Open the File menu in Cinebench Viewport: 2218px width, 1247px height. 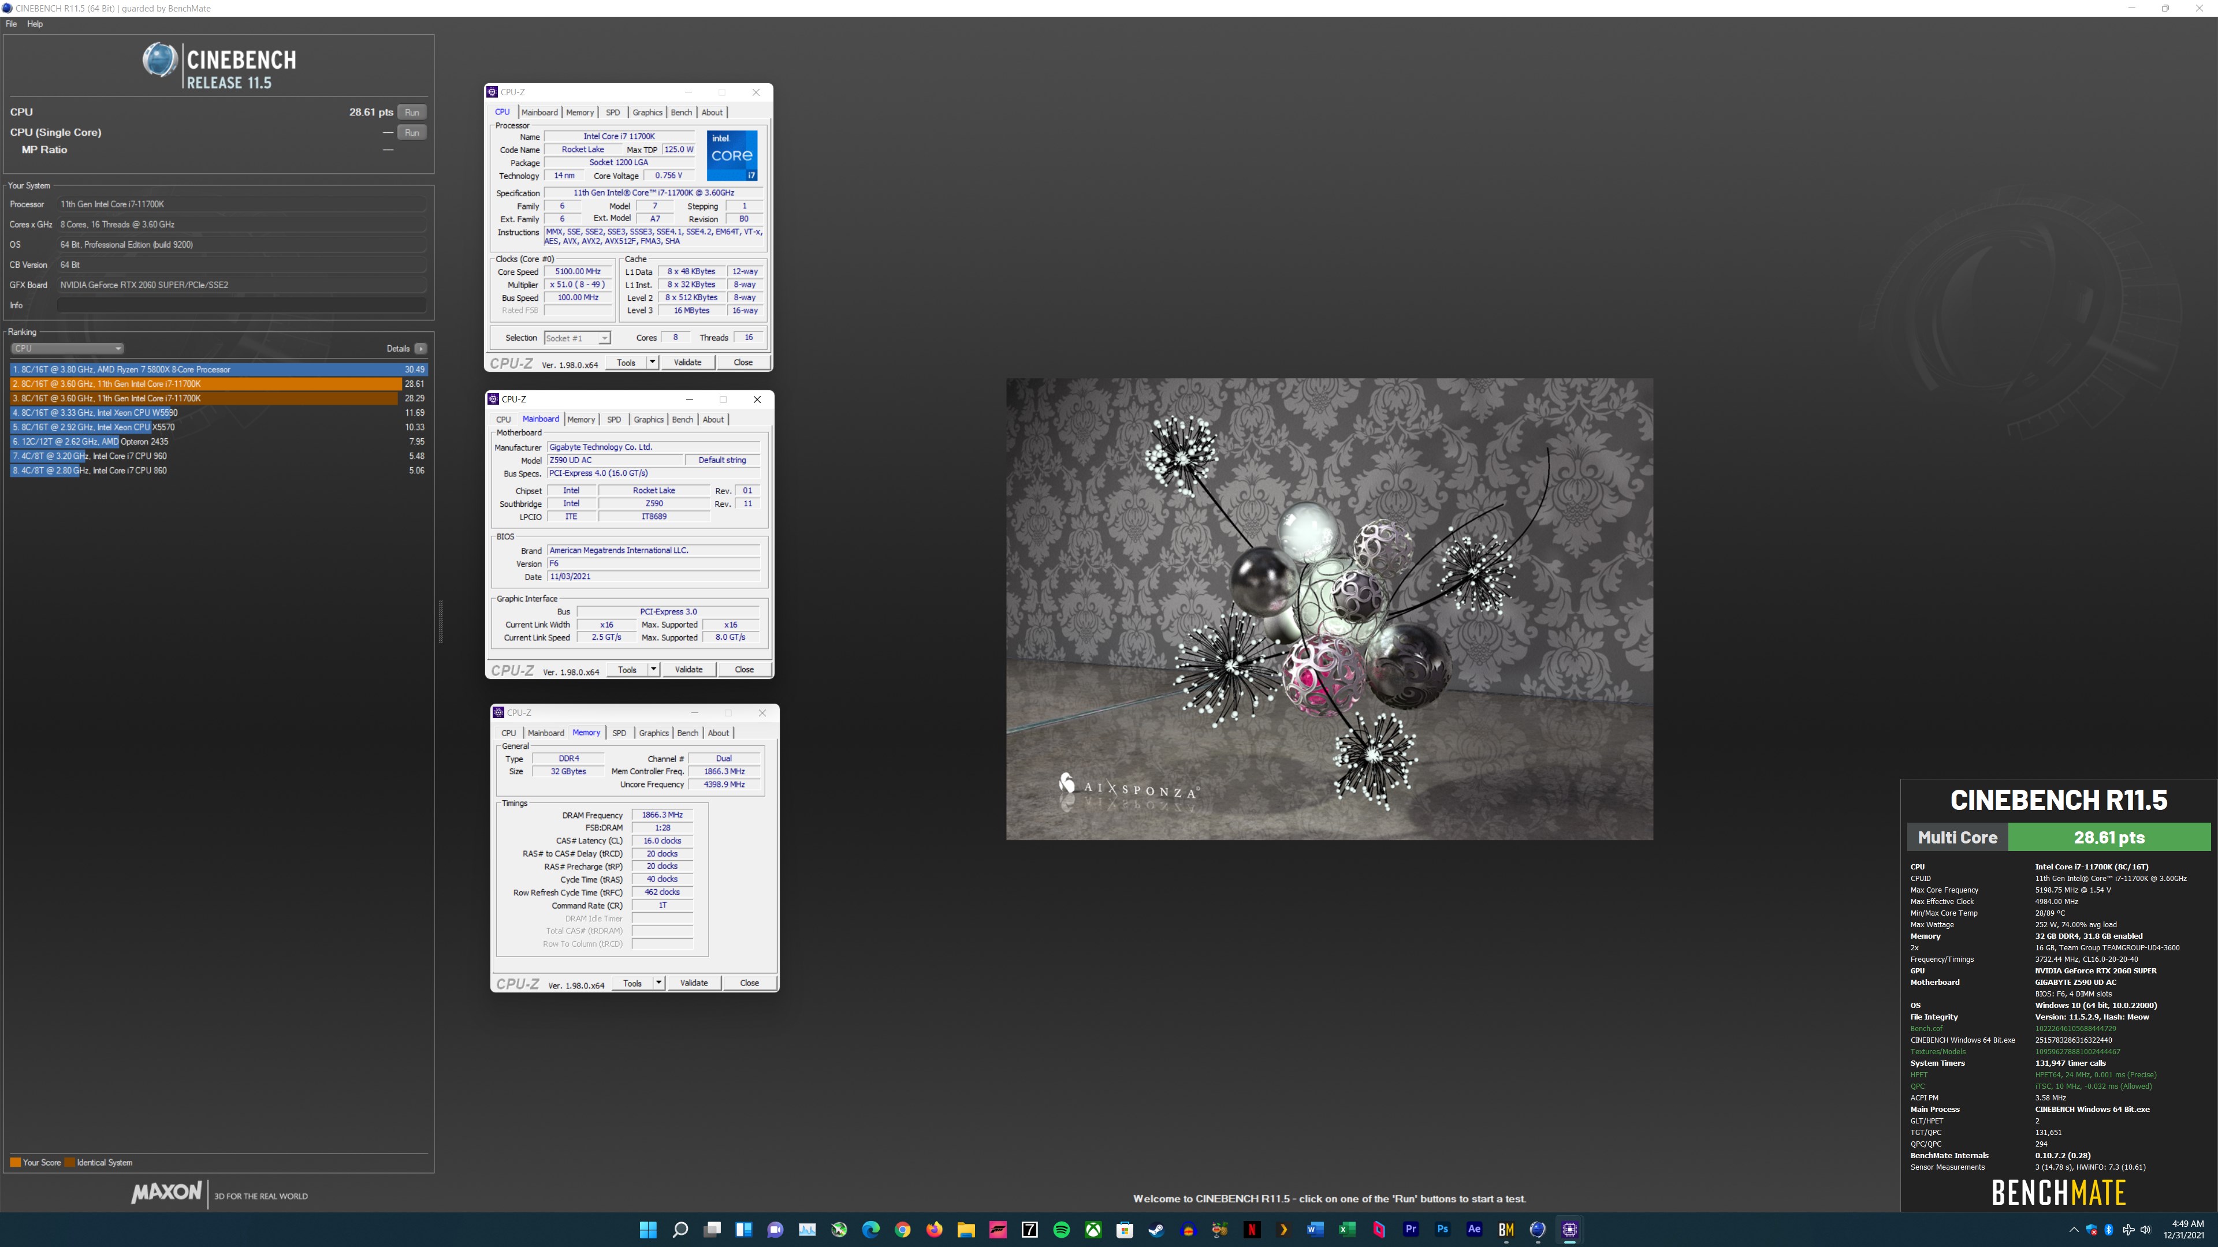tap(11, 24)
